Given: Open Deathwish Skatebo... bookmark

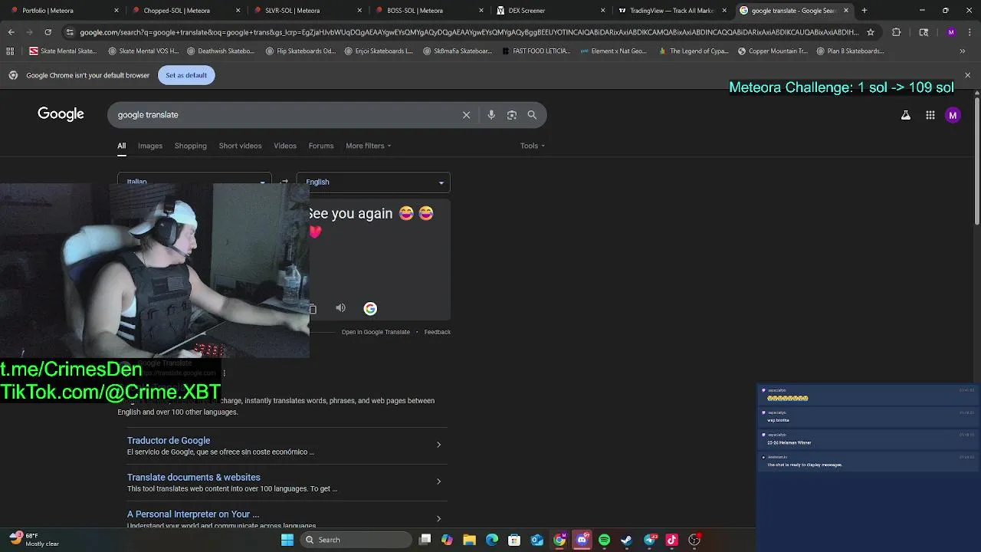Looking at the screenshot, I should pyautogui.click(x=219, y=51).
